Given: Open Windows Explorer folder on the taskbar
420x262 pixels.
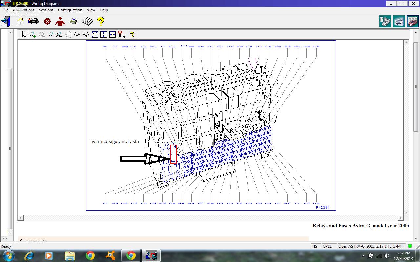Looking at the screenshot, I should (x=70, y=255).
